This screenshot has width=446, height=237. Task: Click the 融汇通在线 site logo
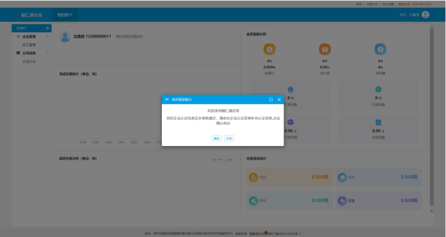[x=31, y=15]
